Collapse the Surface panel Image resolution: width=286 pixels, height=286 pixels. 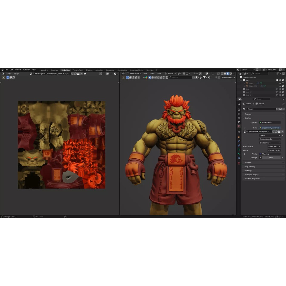click(263, 118)
